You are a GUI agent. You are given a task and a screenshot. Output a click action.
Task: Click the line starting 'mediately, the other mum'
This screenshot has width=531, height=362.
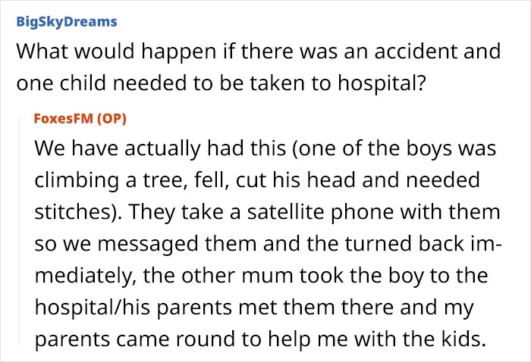[262, 276]
